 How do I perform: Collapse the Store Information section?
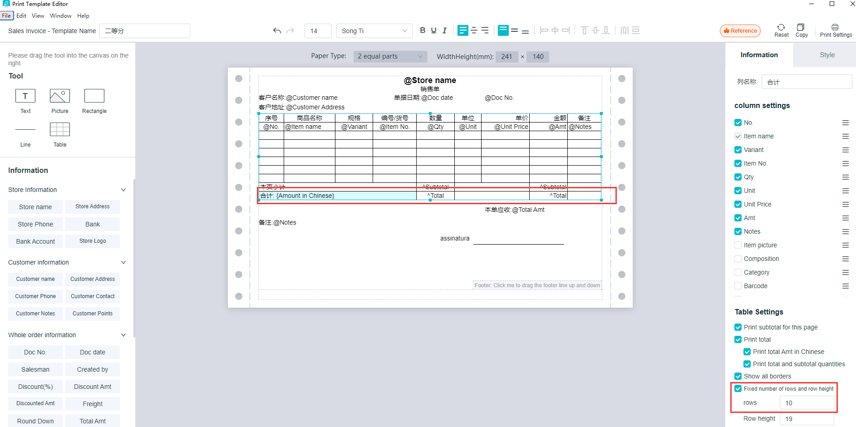click(x=123, y=190)
